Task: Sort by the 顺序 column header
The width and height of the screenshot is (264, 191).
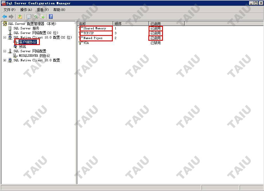Action: tap(131, 24)
